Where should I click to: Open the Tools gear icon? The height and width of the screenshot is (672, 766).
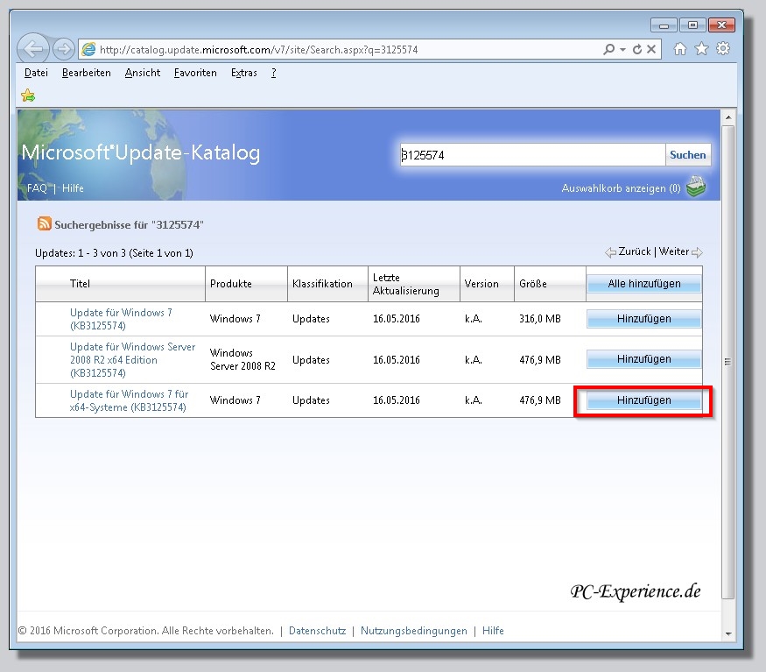(x=723, y=49)
